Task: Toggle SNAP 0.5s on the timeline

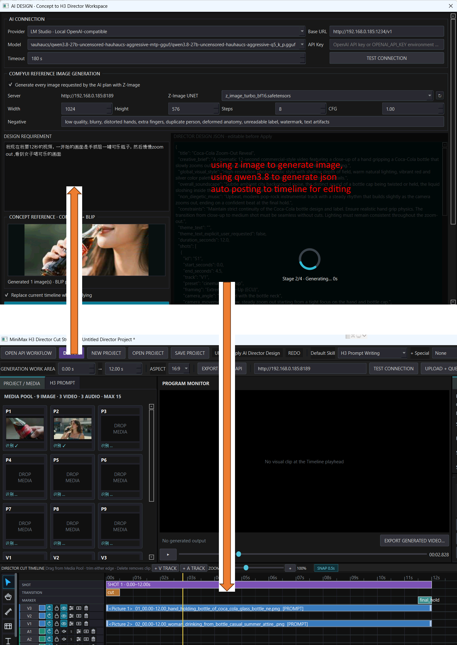Action: click(326, 568)
